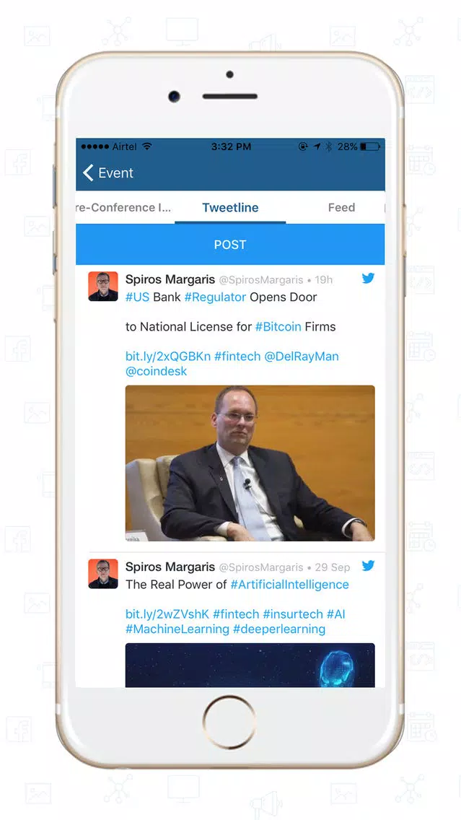
Task: Open Spiros Margaris avatar on first tweet
Action: (103, 287)
